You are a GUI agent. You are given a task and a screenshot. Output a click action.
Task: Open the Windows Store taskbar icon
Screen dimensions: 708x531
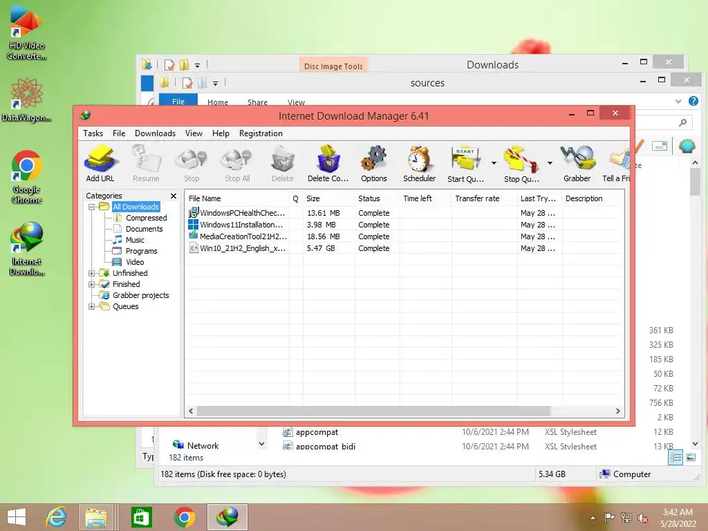[141, 517]
